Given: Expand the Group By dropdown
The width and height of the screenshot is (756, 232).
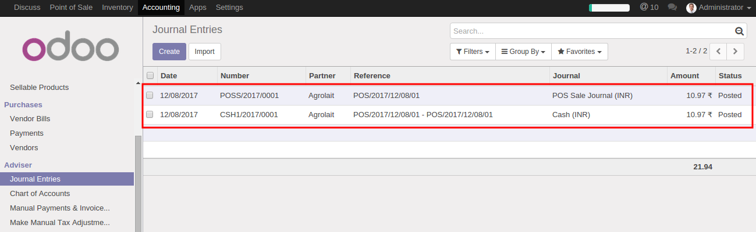Looking at the screenshot, I should (523, 52).
